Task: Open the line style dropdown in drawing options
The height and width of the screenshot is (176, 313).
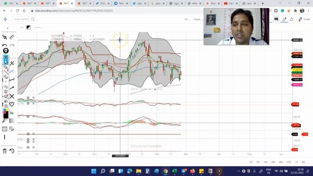Action: (38, 27)
